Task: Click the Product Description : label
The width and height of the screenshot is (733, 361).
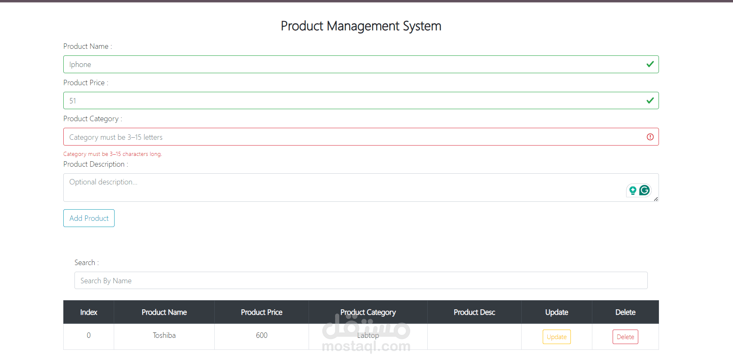Action: pos(96,164)
